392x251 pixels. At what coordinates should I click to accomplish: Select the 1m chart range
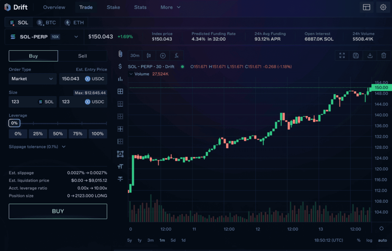[162, 240]
